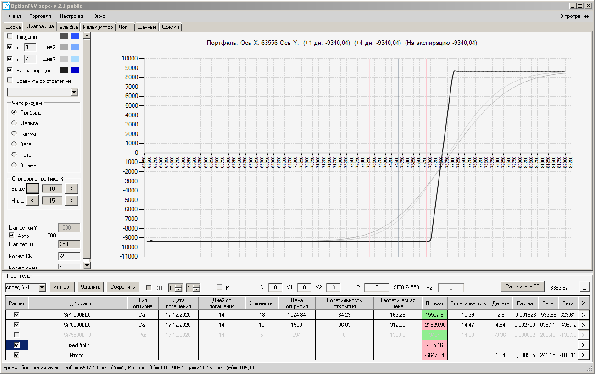Screen dimensions: 595x374
Task: Collapse portfolio panel with underscore button
Action: coord(585,287)
